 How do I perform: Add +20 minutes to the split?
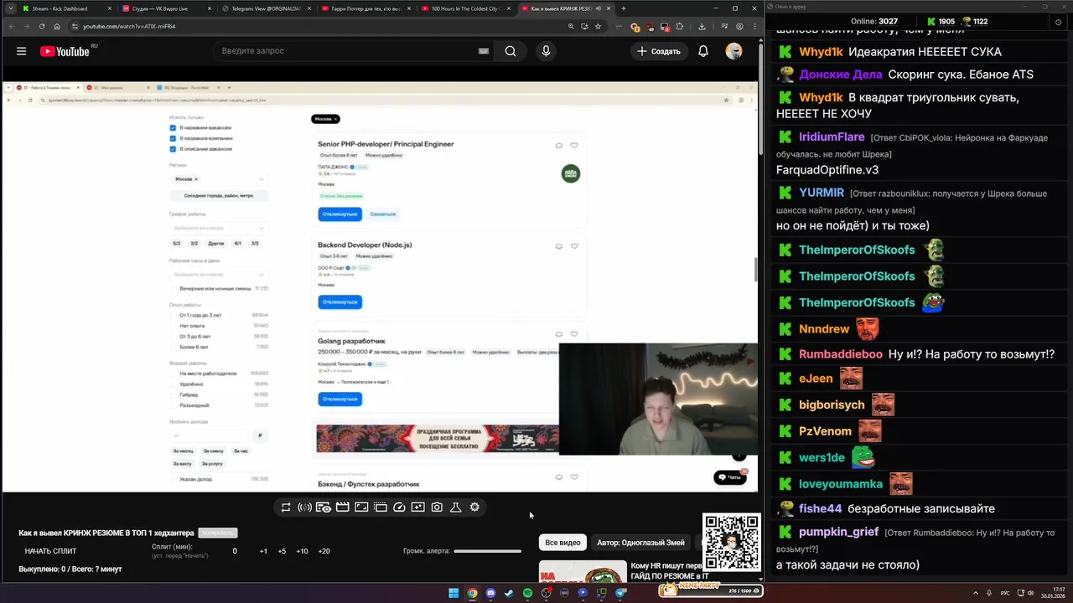[x=324, y=551]
